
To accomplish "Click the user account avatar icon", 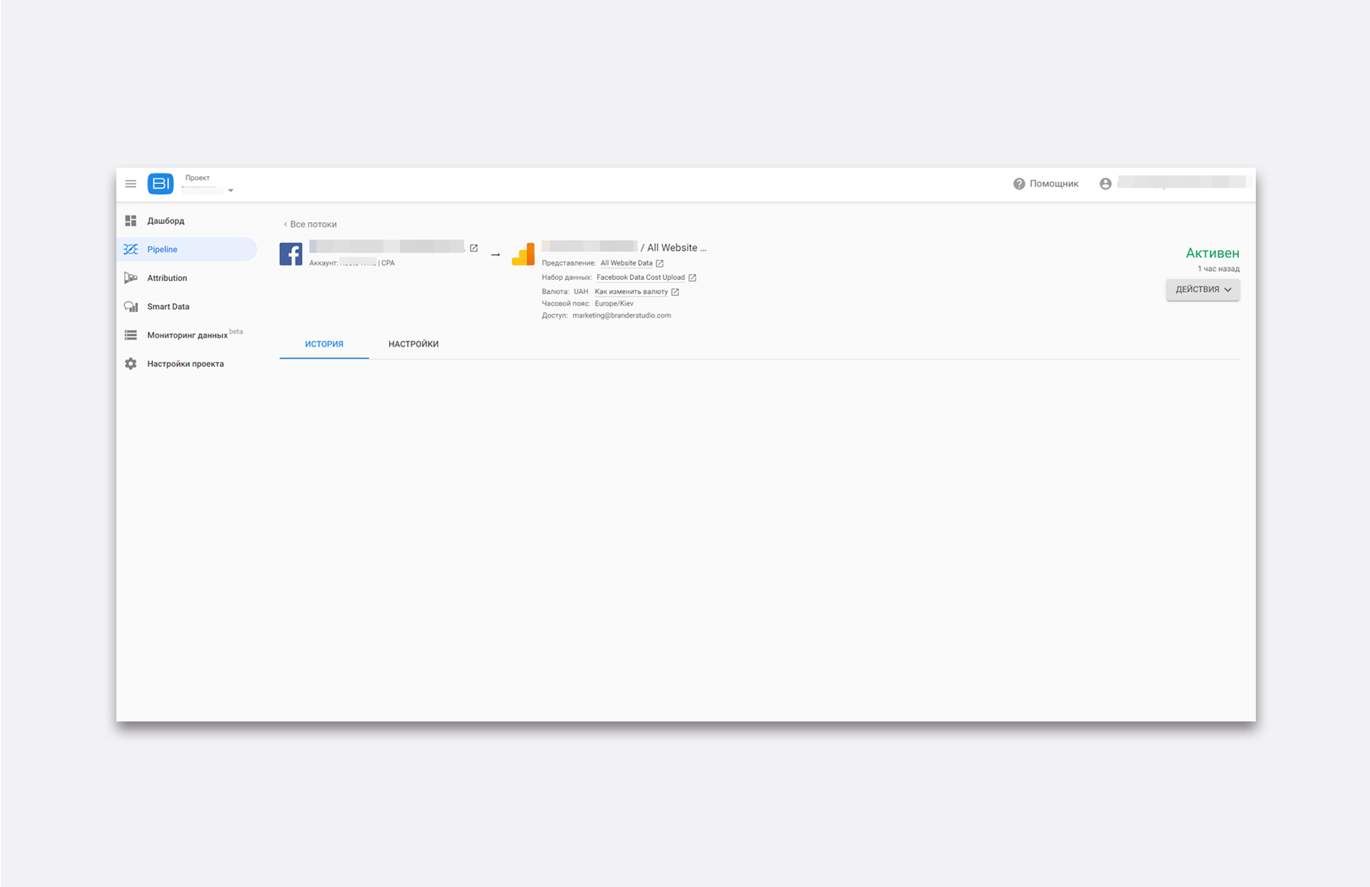I will [1105, 184].
